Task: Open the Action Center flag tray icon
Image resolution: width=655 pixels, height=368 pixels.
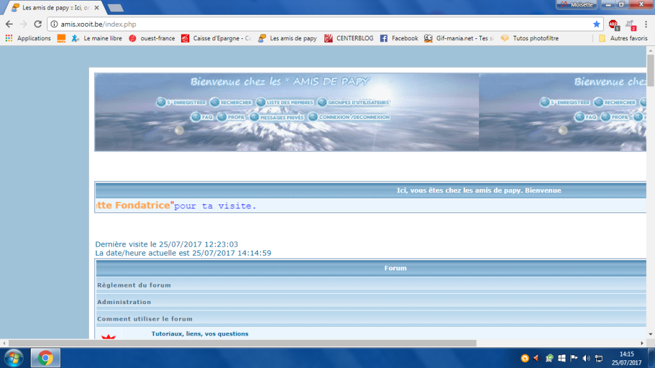Action: (x=574, y=358)
